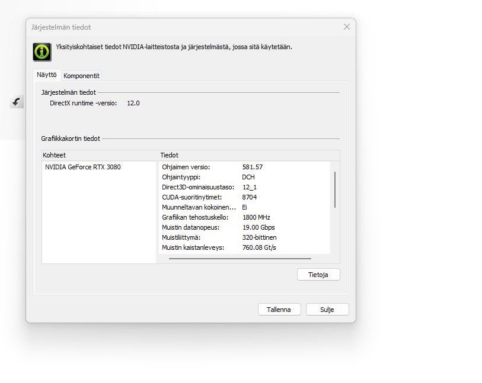Click the Tallenna button
Image resolution: width=482 pixels, height=383 pixels.
(279, 310)
